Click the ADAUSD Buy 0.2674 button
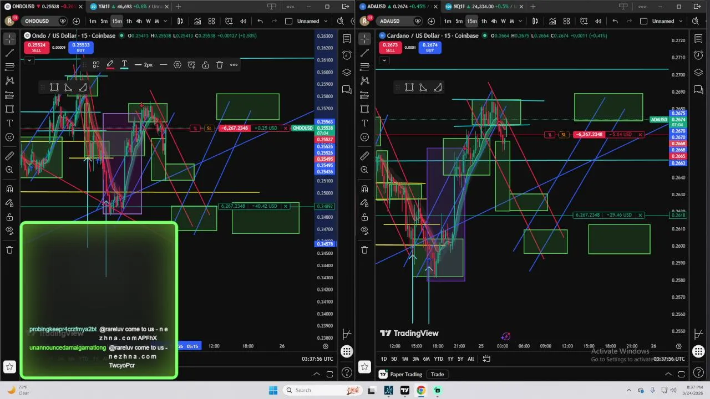 [x=430, y=48]
